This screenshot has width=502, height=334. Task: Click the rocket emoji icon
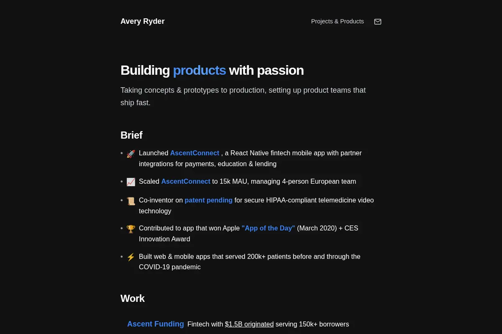pos(131,154)
